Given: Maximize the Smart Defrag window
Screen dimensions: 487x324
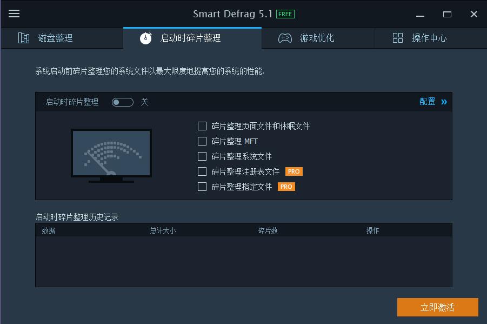Looking at the screenshot, I should click(447, 14).
